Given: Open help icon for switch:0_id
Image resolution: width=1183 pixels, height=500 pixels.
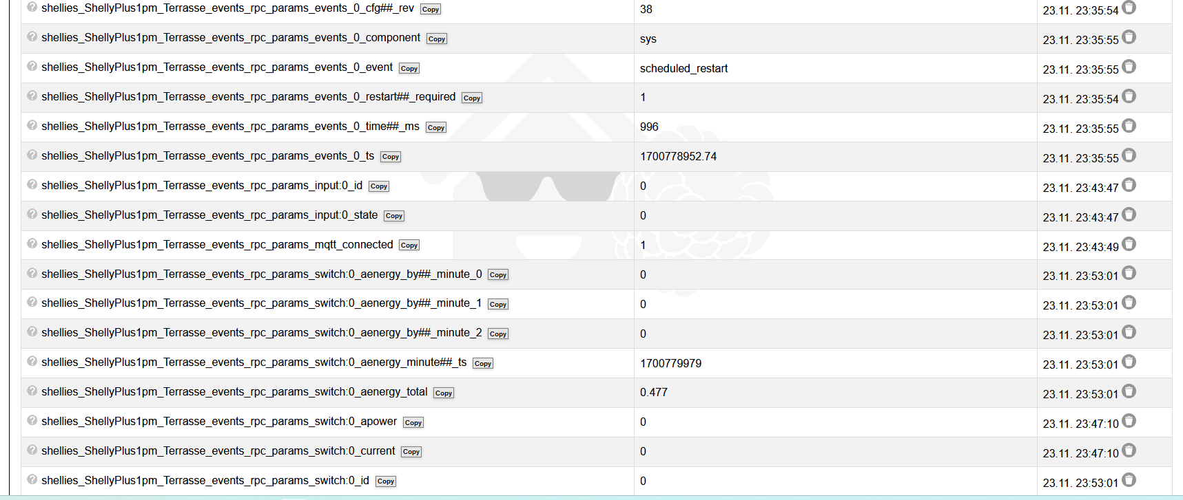Looking at the screenshot, I should click(x=32, y=479).
